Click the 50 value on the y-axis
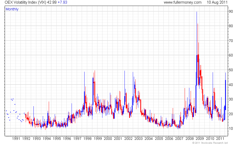Screen dimensions: 249x145 click(x=231, y=70)
